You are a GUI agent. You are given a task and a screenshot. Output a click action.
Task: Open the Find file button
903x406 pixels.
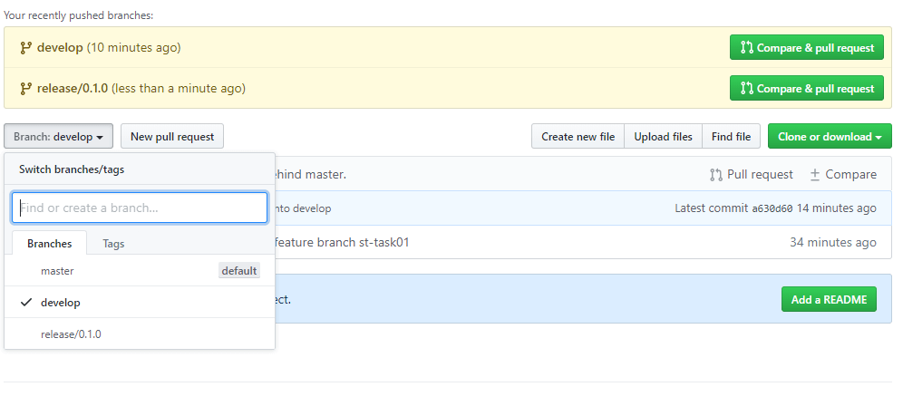click(731, 137)
